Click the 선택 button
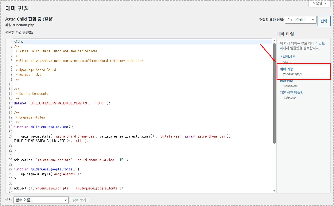 (324, 21)
